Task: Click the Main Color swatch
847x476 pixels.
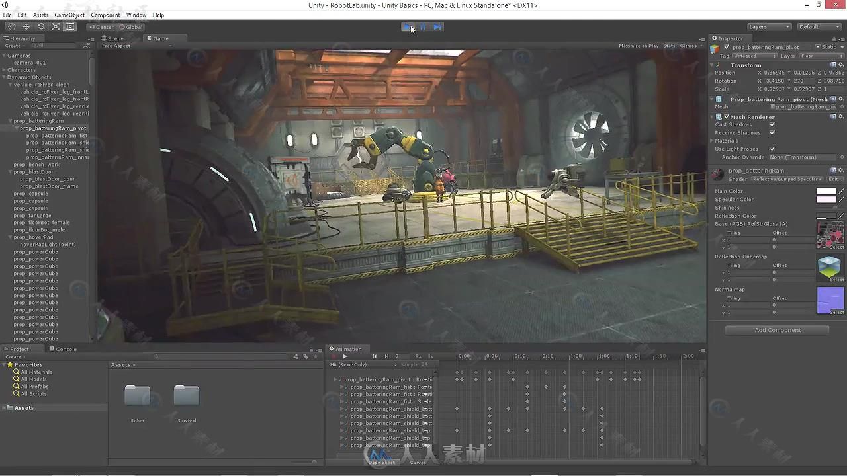Action: click(x=826, y=191)
